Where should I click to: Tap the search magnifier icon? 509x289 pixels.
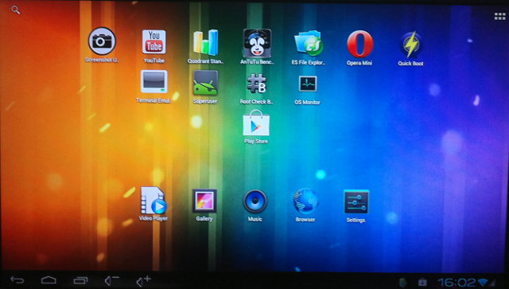pyautogui.click(x=16, y=10)
